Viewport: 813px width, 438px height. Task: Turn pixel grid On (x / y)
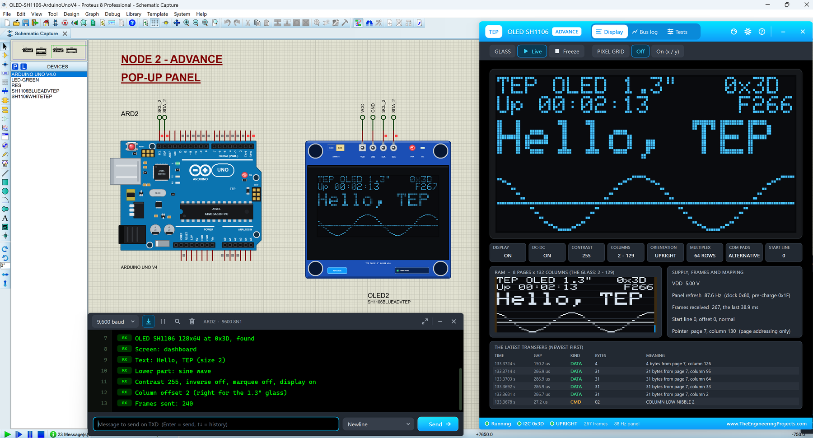click(x=668, y=51)
